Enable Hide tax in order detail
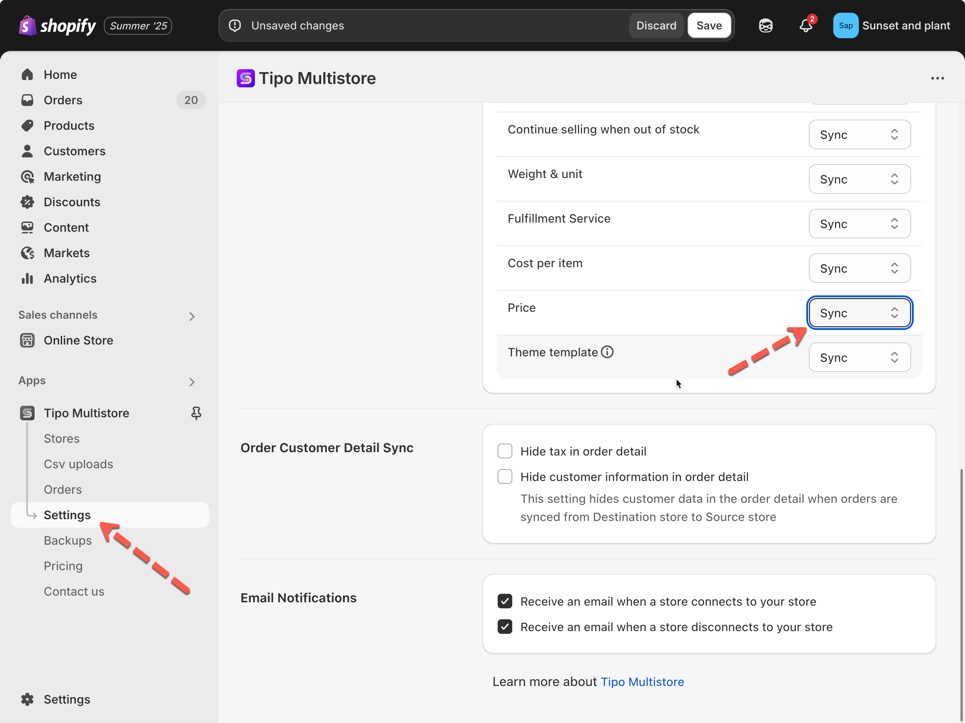This screenshot has width=965, height=723. coord(505,451)
